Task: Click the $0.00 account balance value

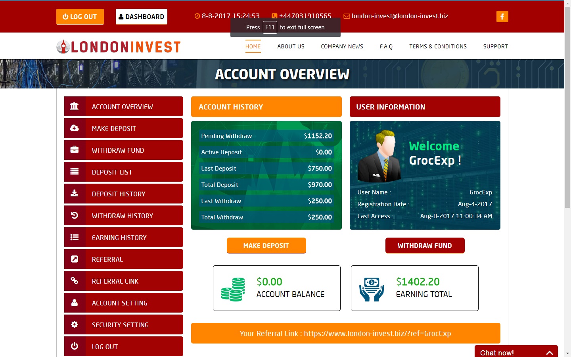Action: (269, 282)
